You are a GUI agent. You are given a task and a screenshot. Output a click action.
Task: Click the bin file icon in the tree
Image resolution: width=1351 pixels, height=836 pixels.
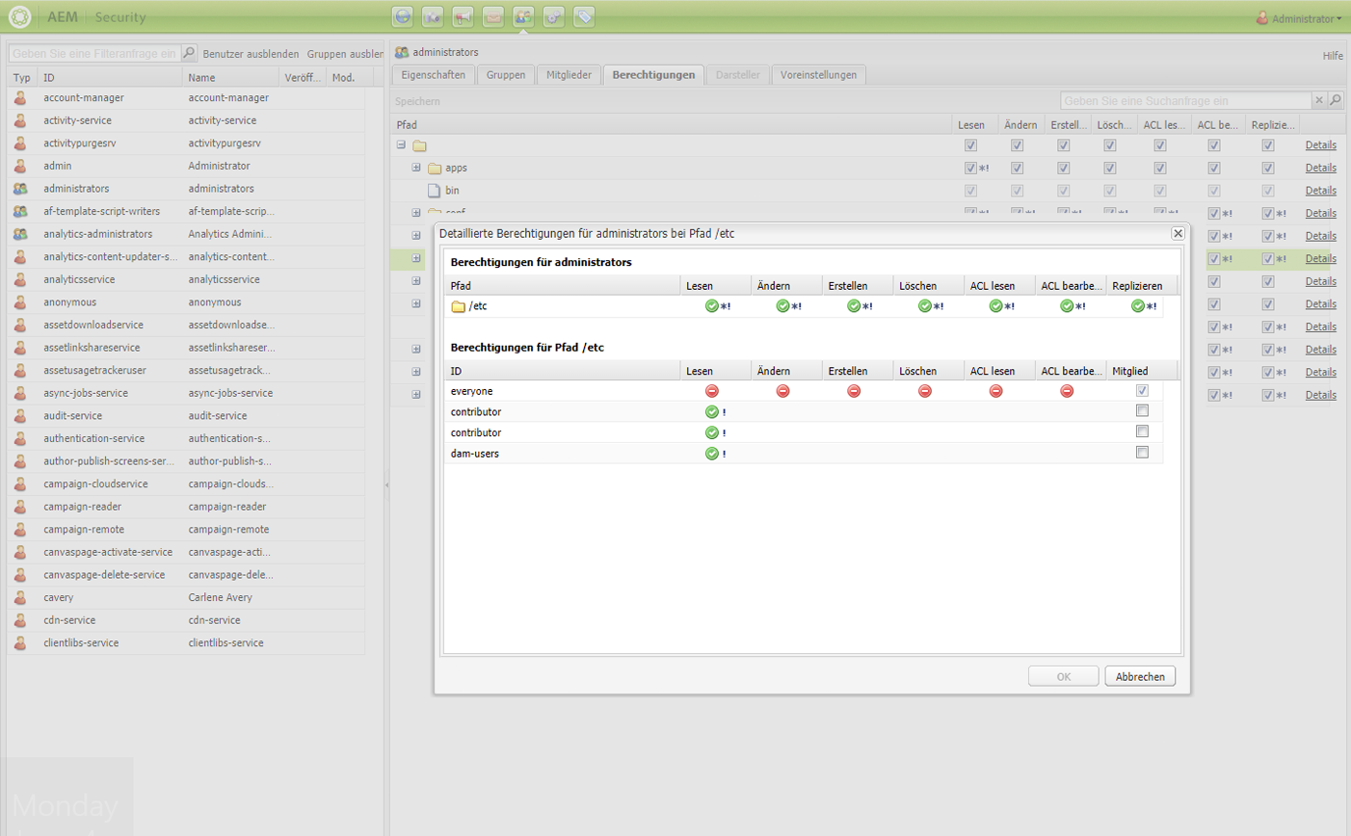[x=435, y=191]
